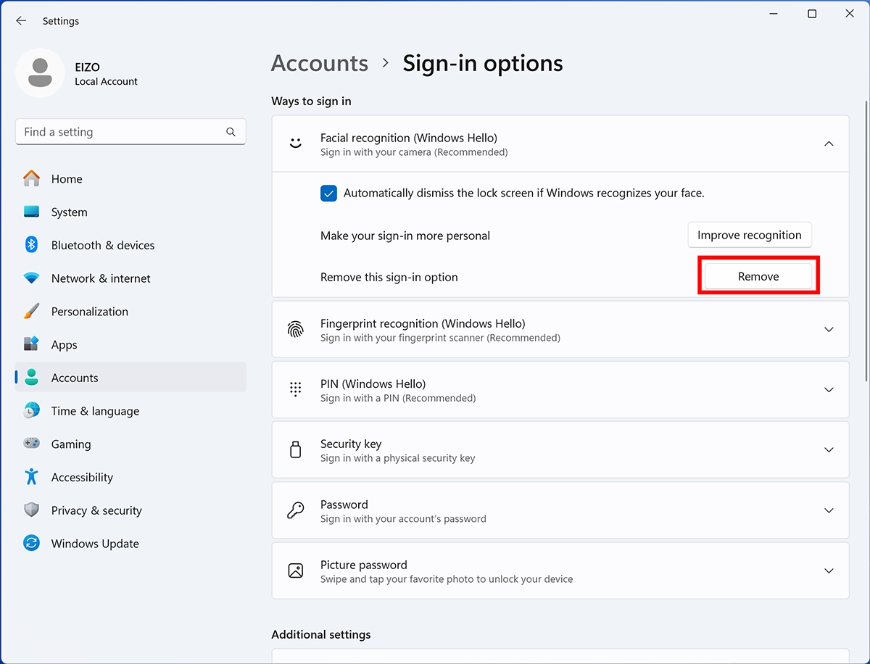Open Bluetooth & devices settings

(130, 245)
